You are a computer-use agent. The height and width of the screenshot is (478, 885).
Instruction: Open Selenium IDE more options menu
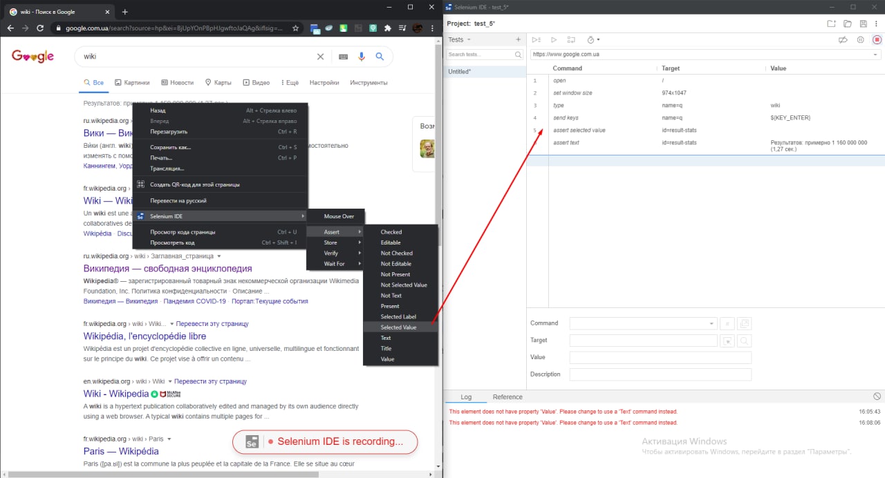point(877,23)
